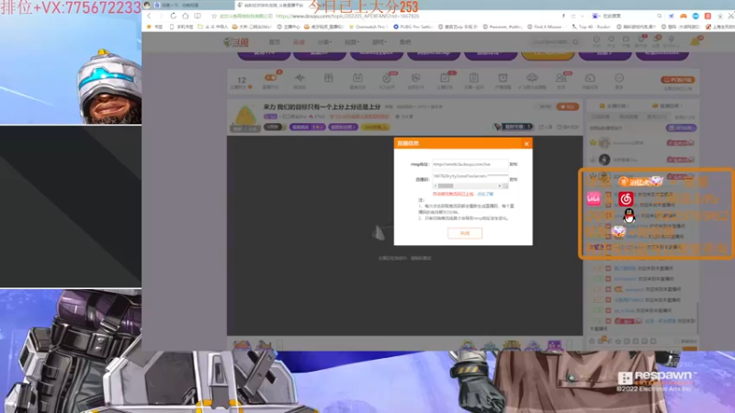Image resolution: width=735 pixels, height=413 pixels.
Task: Go back in the browser
Action: click(x=149, y=16)
